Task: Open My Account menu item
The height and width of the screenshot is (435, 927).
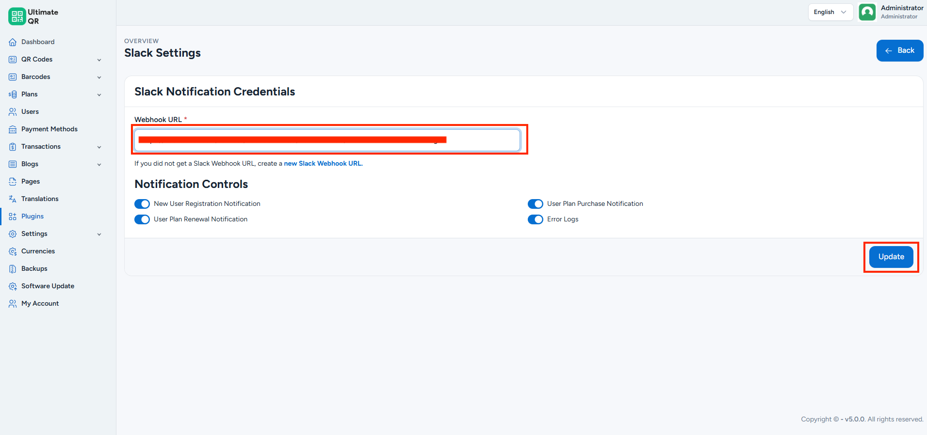Action: [58, 304]
